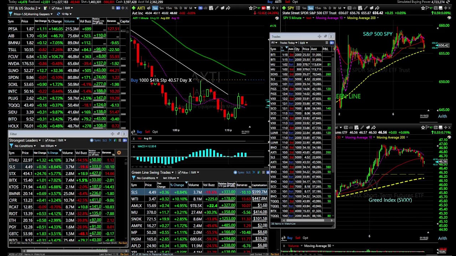Add column with orange plus icon in Strongest Leaders

coord(119,153)
